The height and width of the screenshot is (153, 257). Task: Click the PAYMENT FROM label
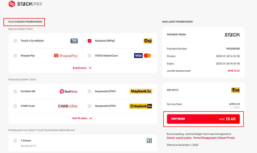[x=176, y=35]
